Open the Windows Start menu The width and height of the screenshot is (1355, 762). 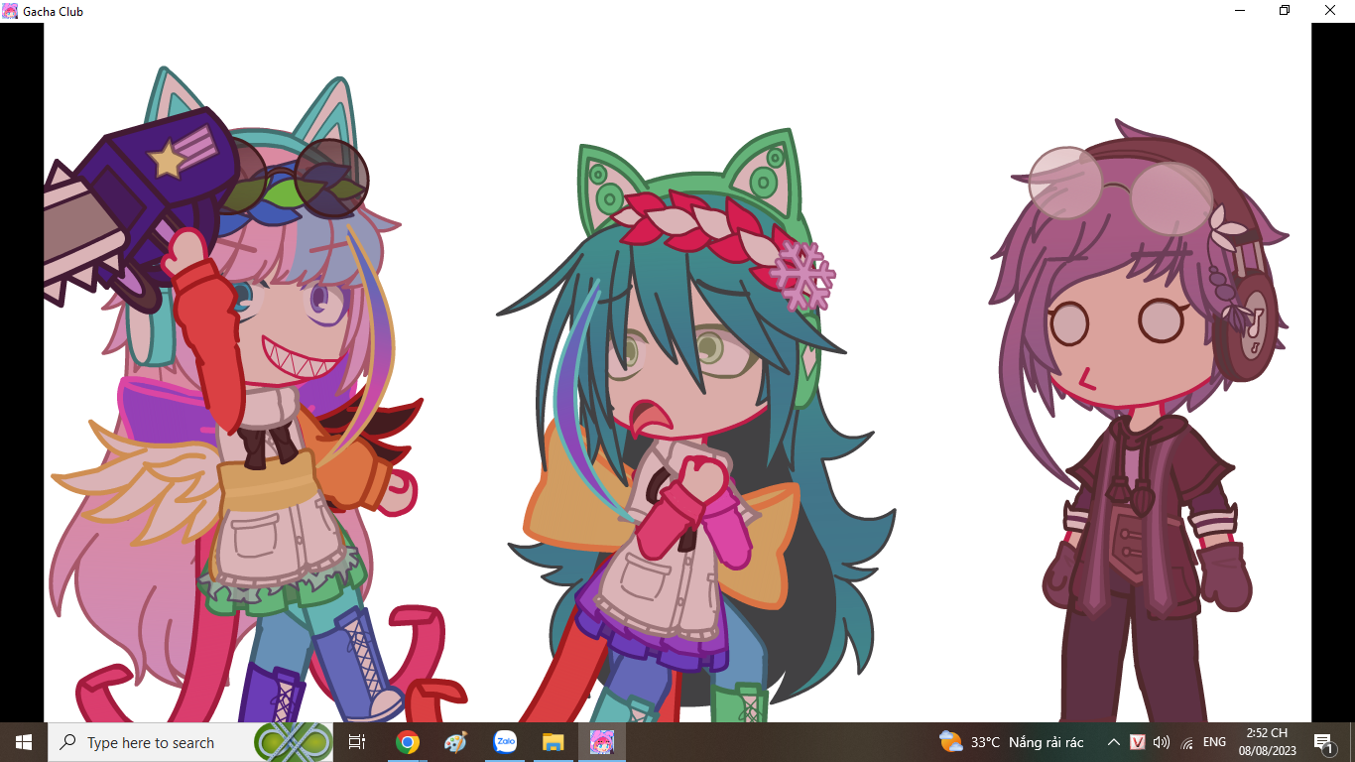point(23,742)
